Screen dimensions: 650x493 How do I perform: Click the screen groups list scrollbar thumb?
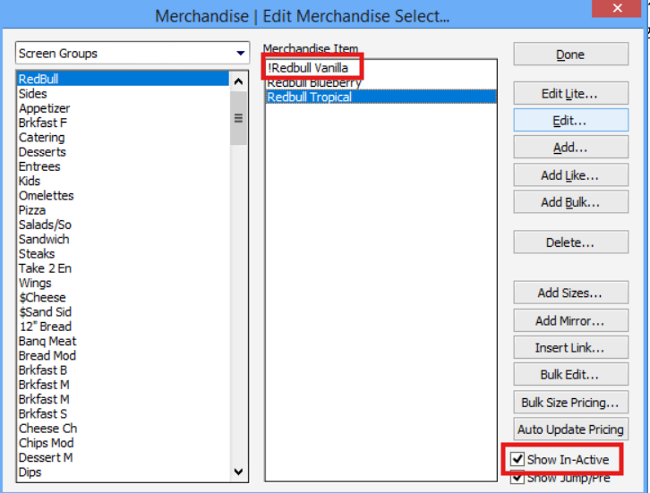238,118
